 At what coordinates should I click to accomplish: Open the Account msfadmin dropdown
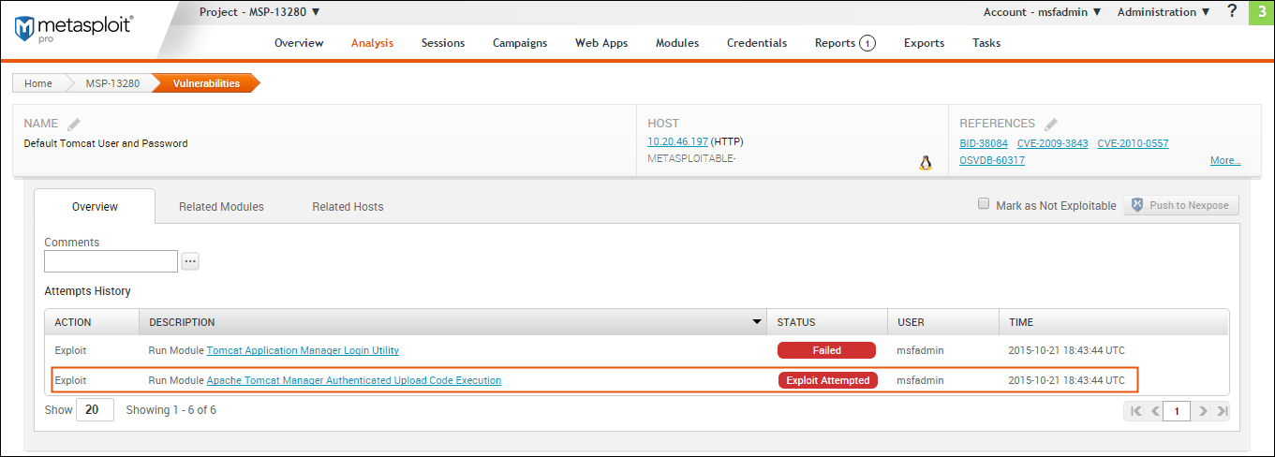(x=1042, y=12)
